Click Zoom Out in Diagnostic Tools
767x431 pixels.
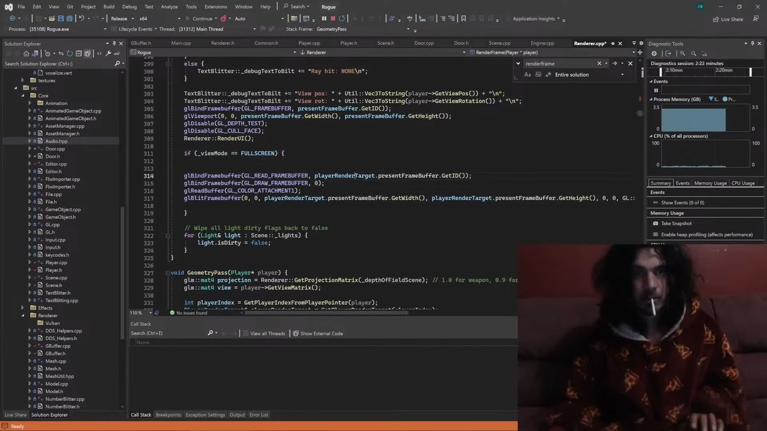[693, 54]
